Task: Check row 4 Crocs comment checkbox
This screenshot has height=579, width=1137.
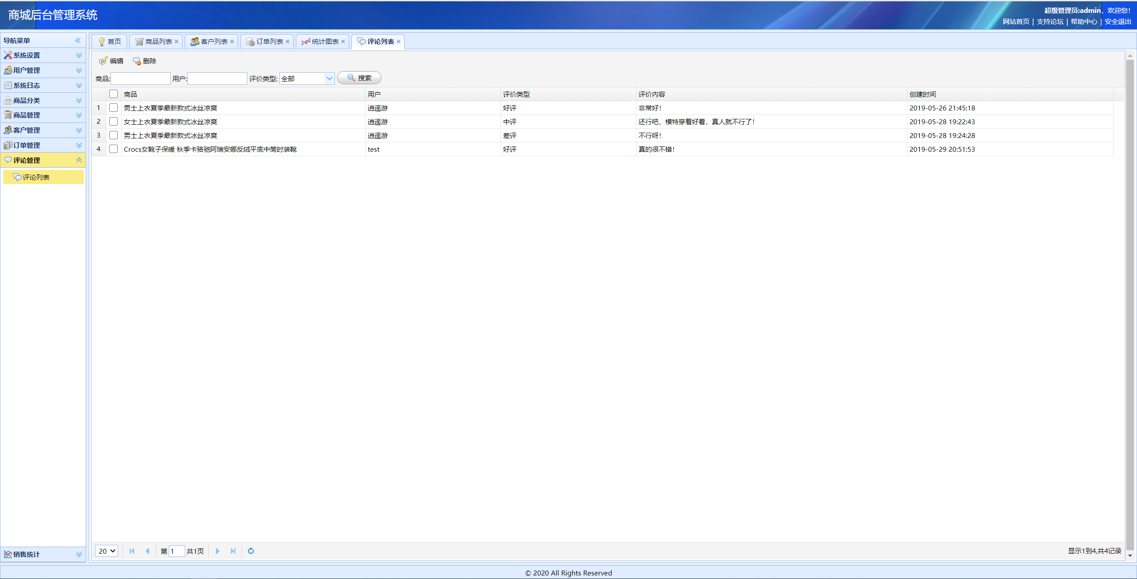Action: tap(114, 149)
